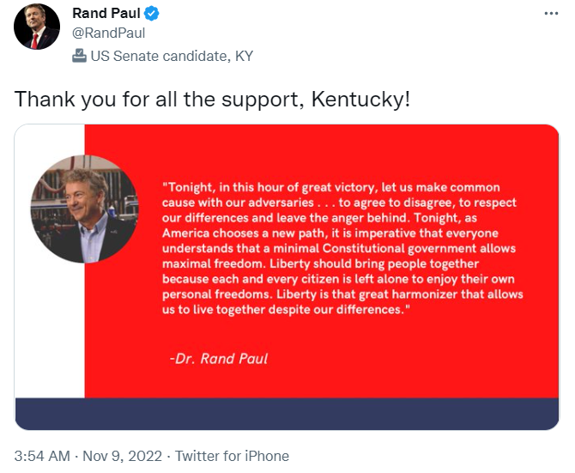The image size is (575, 473).
Task: Click the "US Senate candidate, KY" label
Action: pos(172,57)
